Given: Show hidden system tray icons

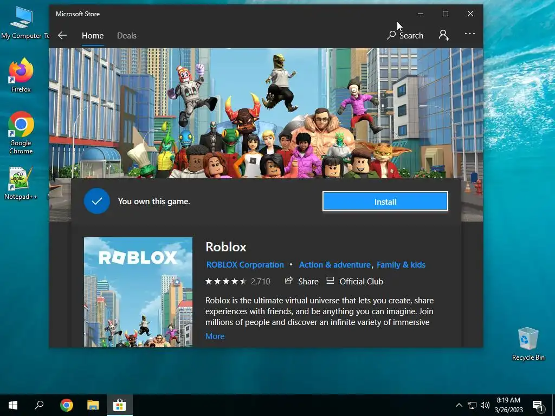Looking at the screenshot, I should [x=459, y=405].
